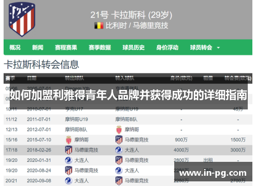Select the 球员转会 menu item
The width and height of the screenshot is (257, 186).
point(201,47)
